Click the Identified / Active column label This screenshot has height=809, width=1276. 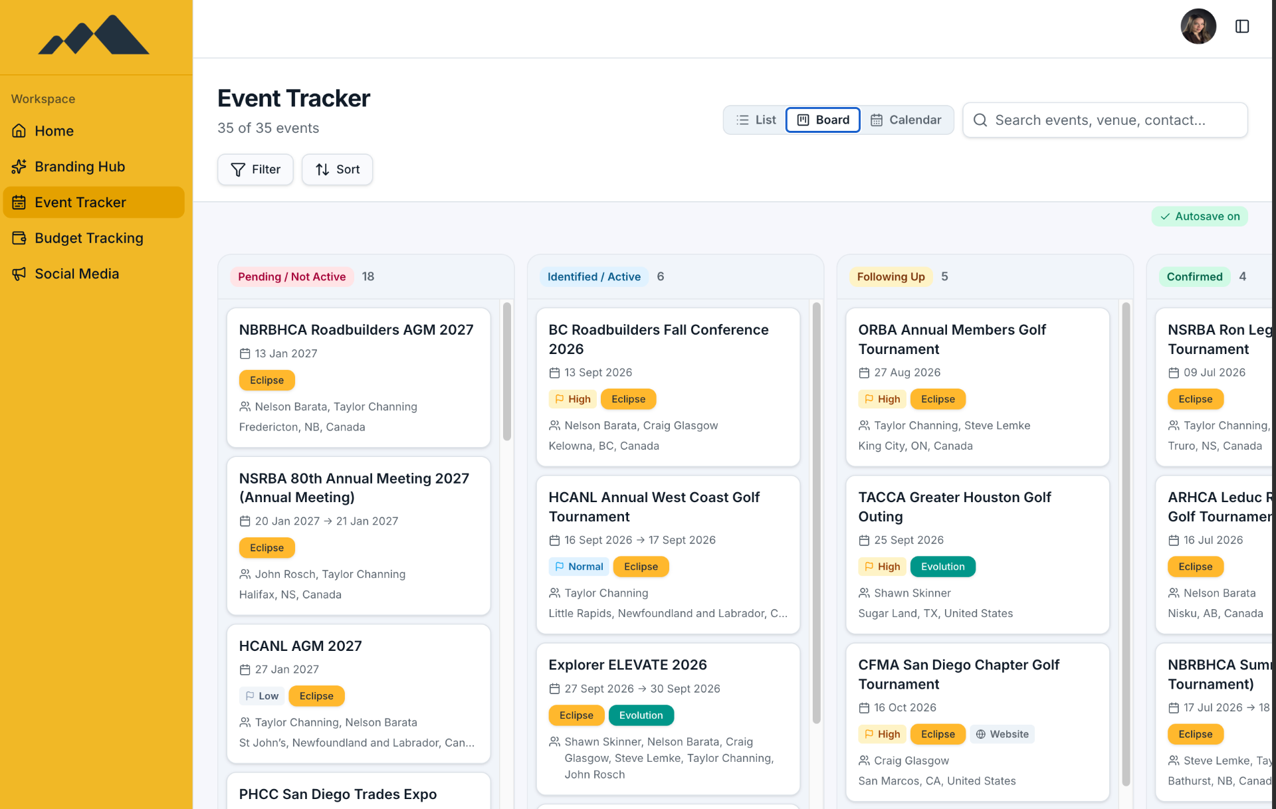pyautogui.click(x=594, y=277)
